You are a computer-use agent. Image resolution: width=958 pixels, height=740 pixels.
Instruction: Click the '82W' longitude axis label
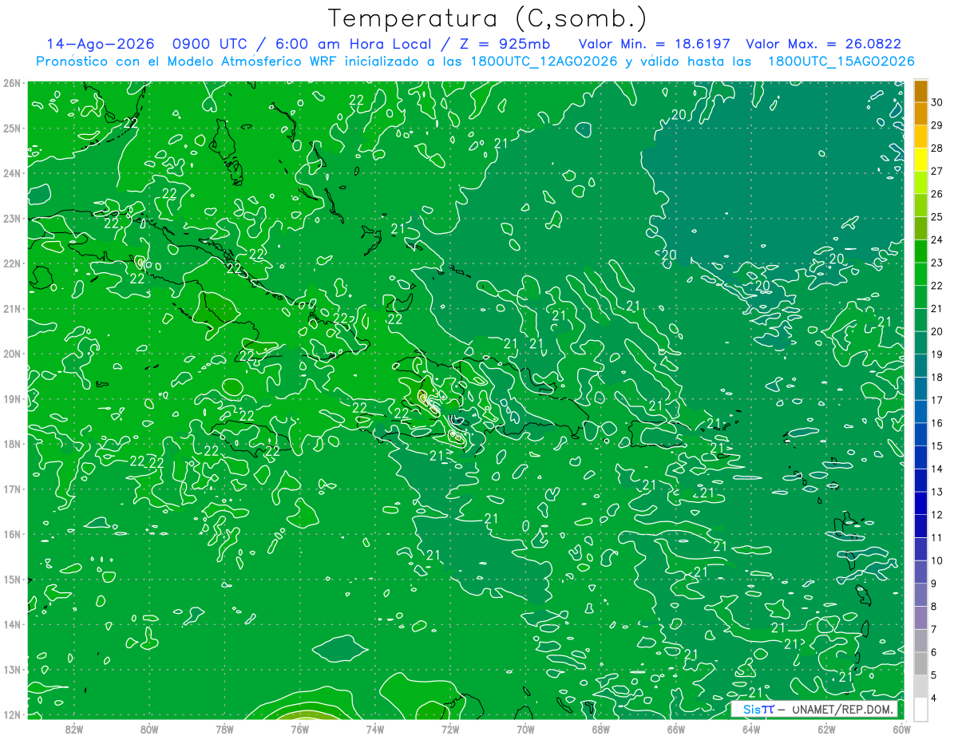(x=73, y=729)
